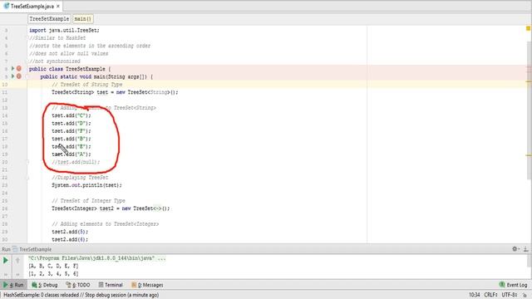Click the tset.add("A"); line

pyautogui.click(x=71, y=154)
